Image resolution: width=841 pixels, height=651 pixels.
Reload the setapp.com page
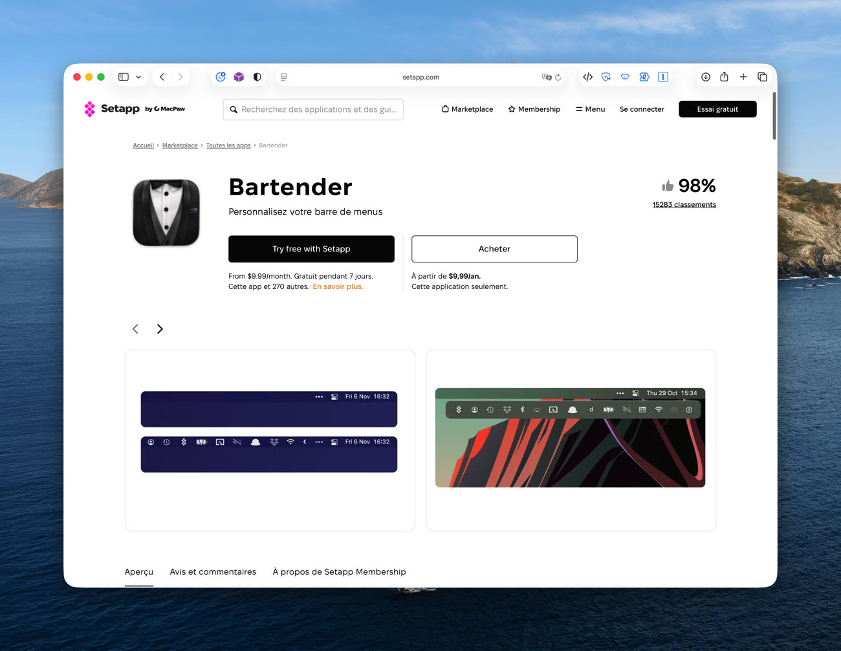tap(558, 77)
